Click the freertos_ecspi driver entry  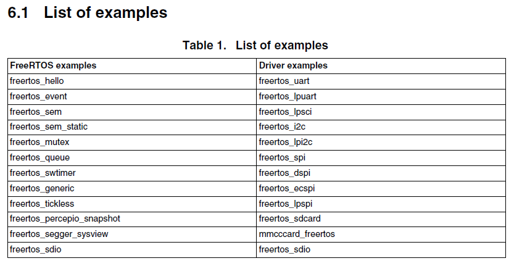click(288, 188)
